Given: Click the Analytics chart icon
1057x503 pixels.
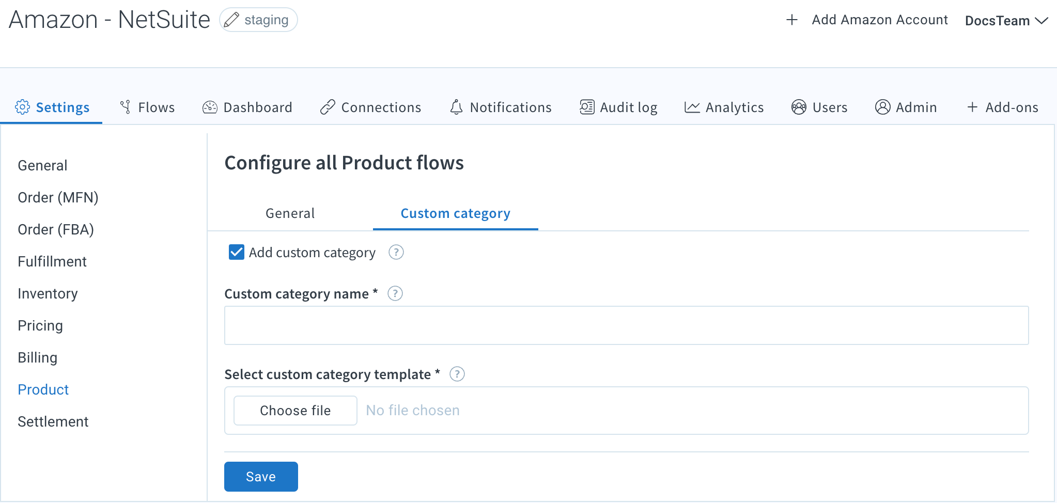Looking at the screenshot, I should 692,107.
